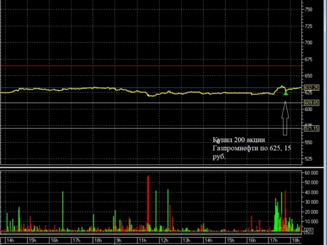The image size is (327, 245).
Task: Select the blue horizontal level line
Action: coord(151,88)
